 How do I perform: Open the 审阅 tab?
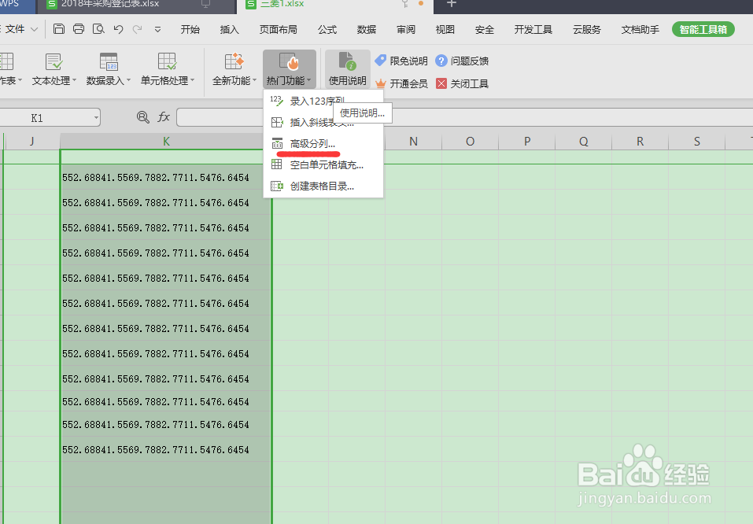406,29
